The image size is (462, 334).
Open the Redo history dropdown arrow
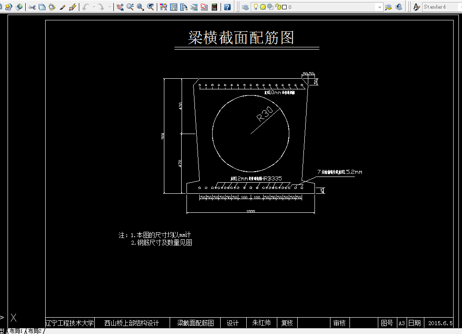(109, 7)
